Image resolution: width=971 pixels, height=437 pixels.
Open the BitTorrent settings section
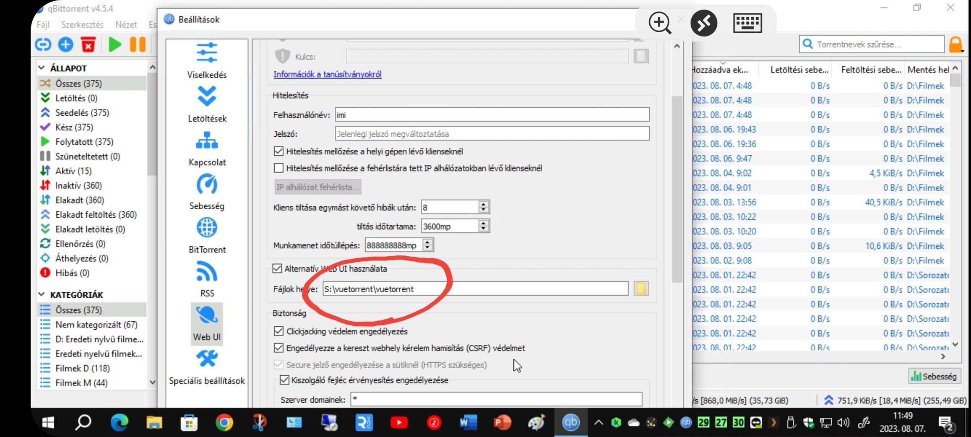[x=207, y=235]
